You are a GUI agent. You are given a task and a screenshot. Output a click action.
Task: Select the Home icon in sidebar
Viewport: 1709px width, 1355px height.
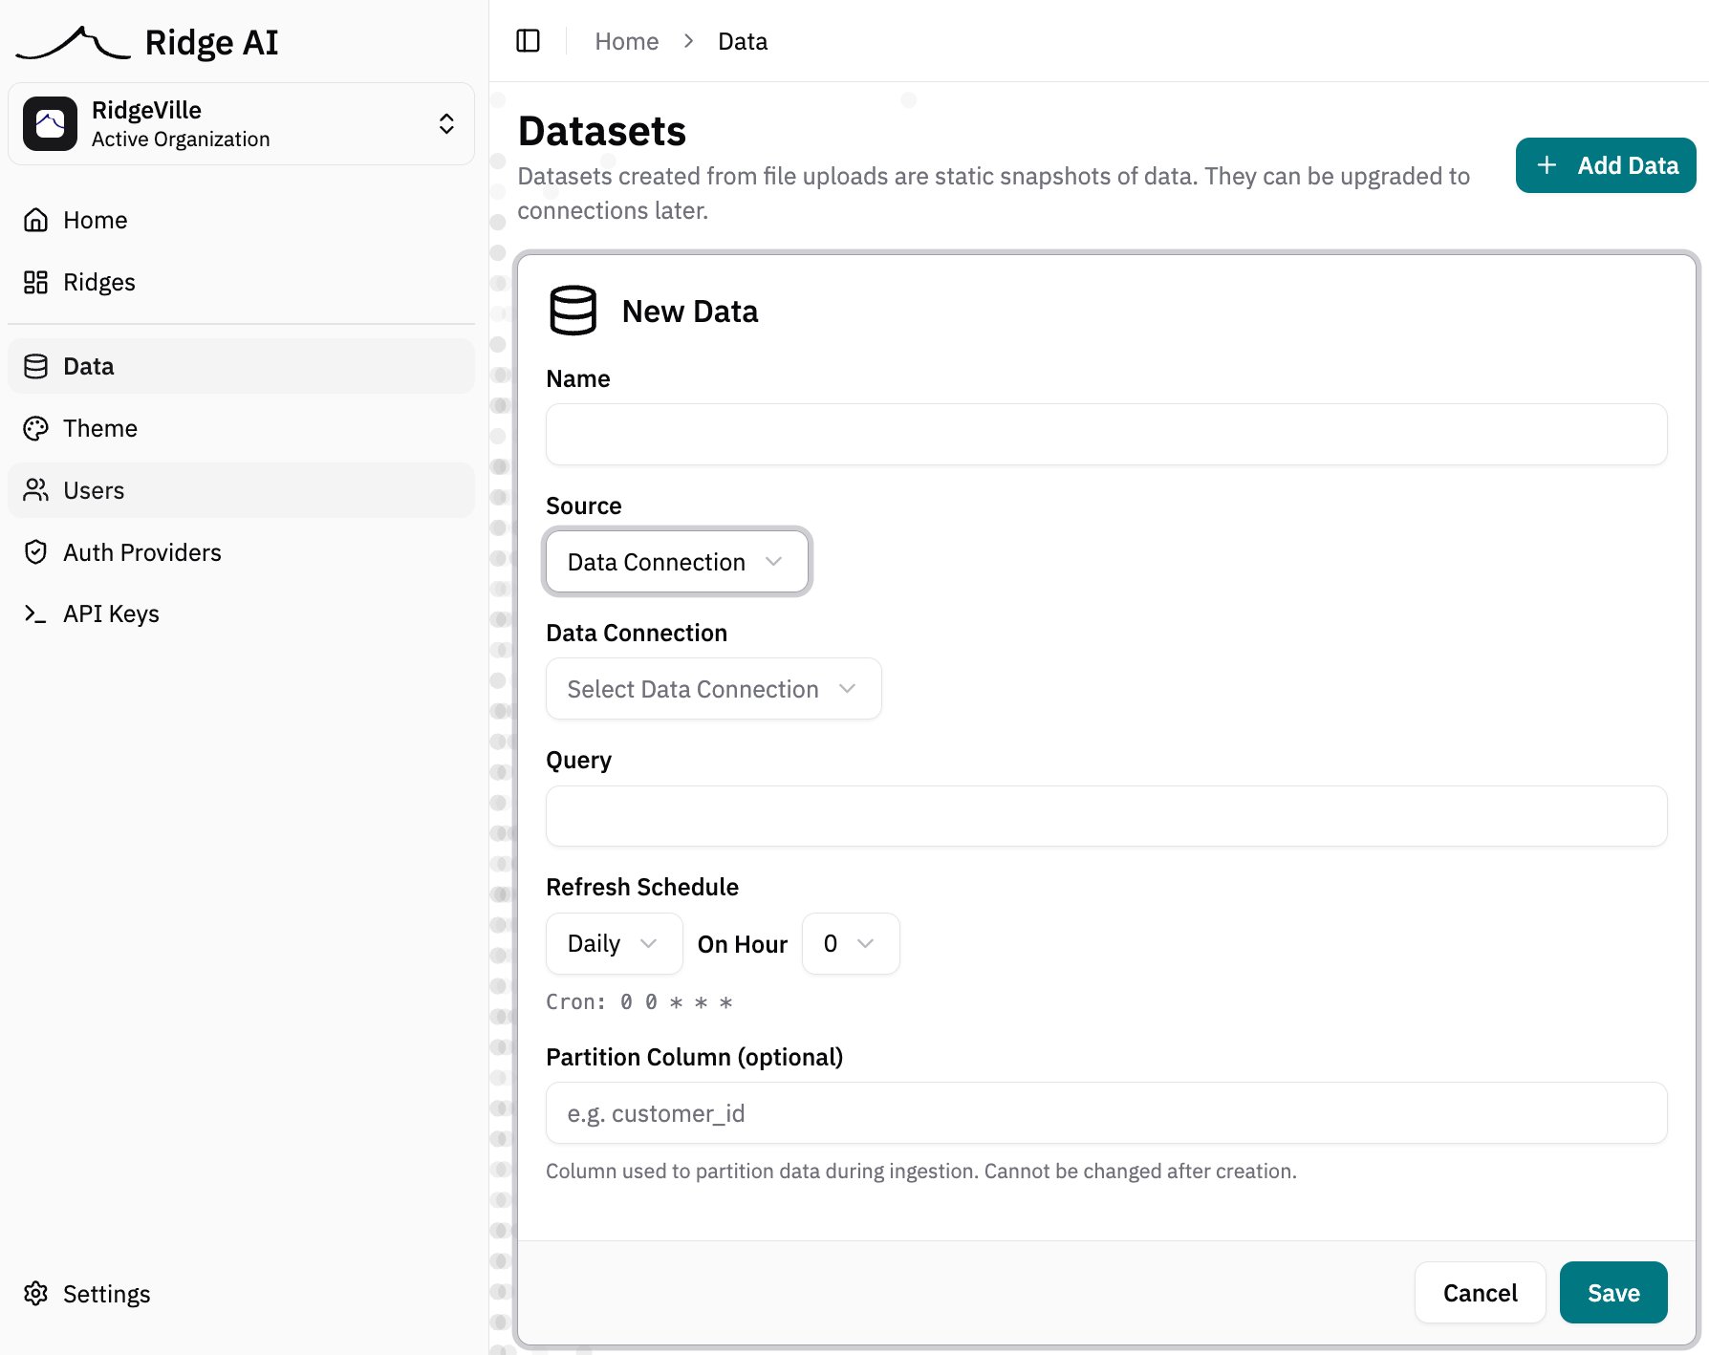pos(35,220)
